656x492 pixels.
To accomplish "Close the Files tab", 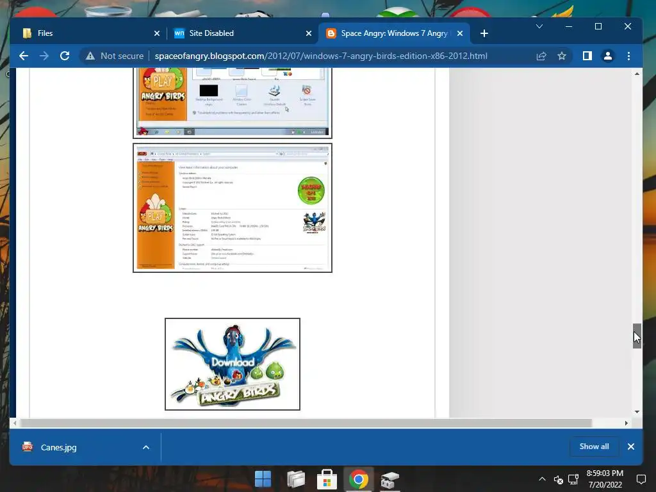I will click(x=157, y=33).
